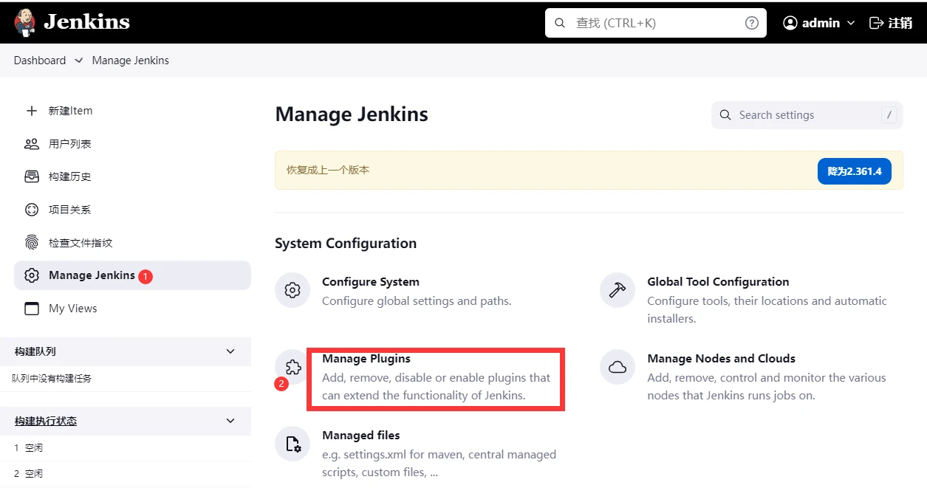927x502 pixels.
Task: Click the fingerprint icon for 检查文件指纹
Action: [32, 242]
